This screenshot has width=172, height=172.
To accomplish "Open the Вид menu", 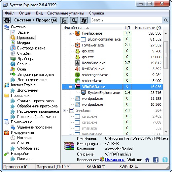I will [x=39, y=13].
